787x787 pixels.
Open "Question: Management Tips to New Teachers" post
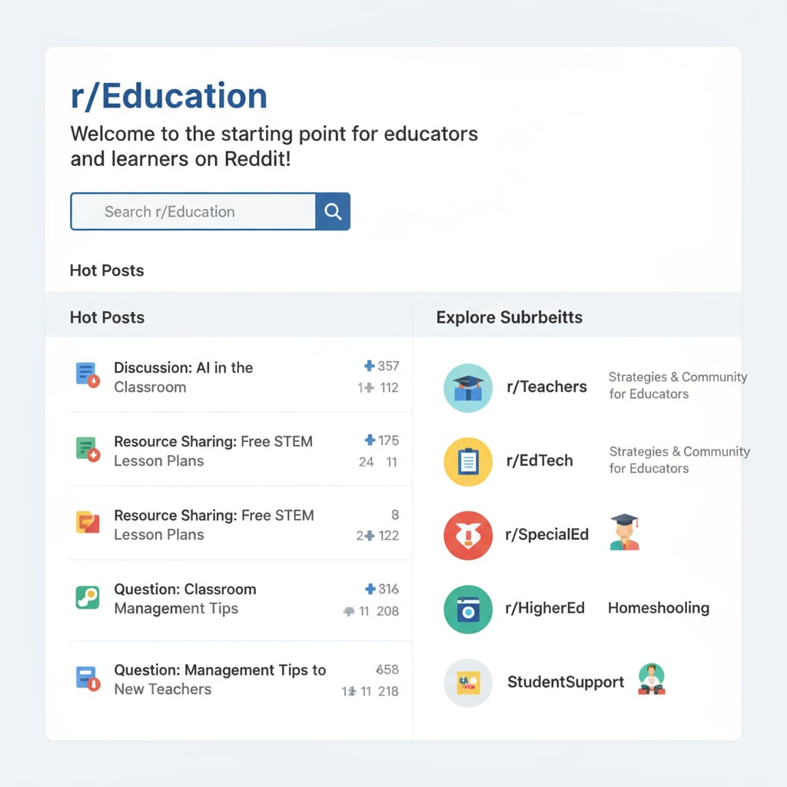click(x=219, y=679)
